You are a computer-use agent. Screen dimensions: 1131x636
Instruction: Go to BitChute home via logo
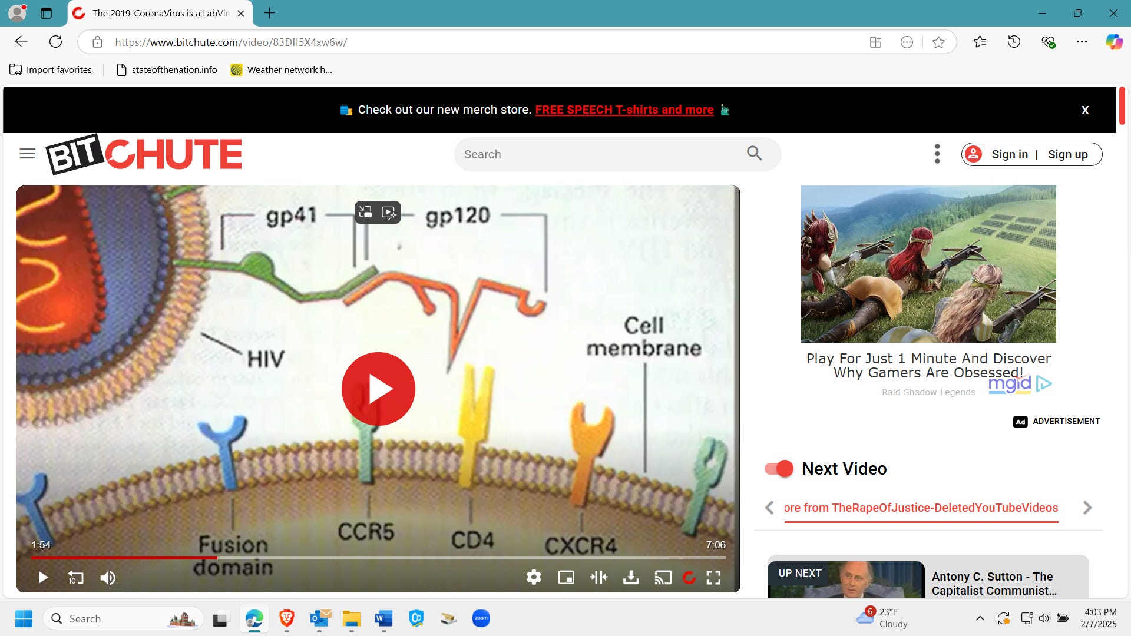point(144,154)
